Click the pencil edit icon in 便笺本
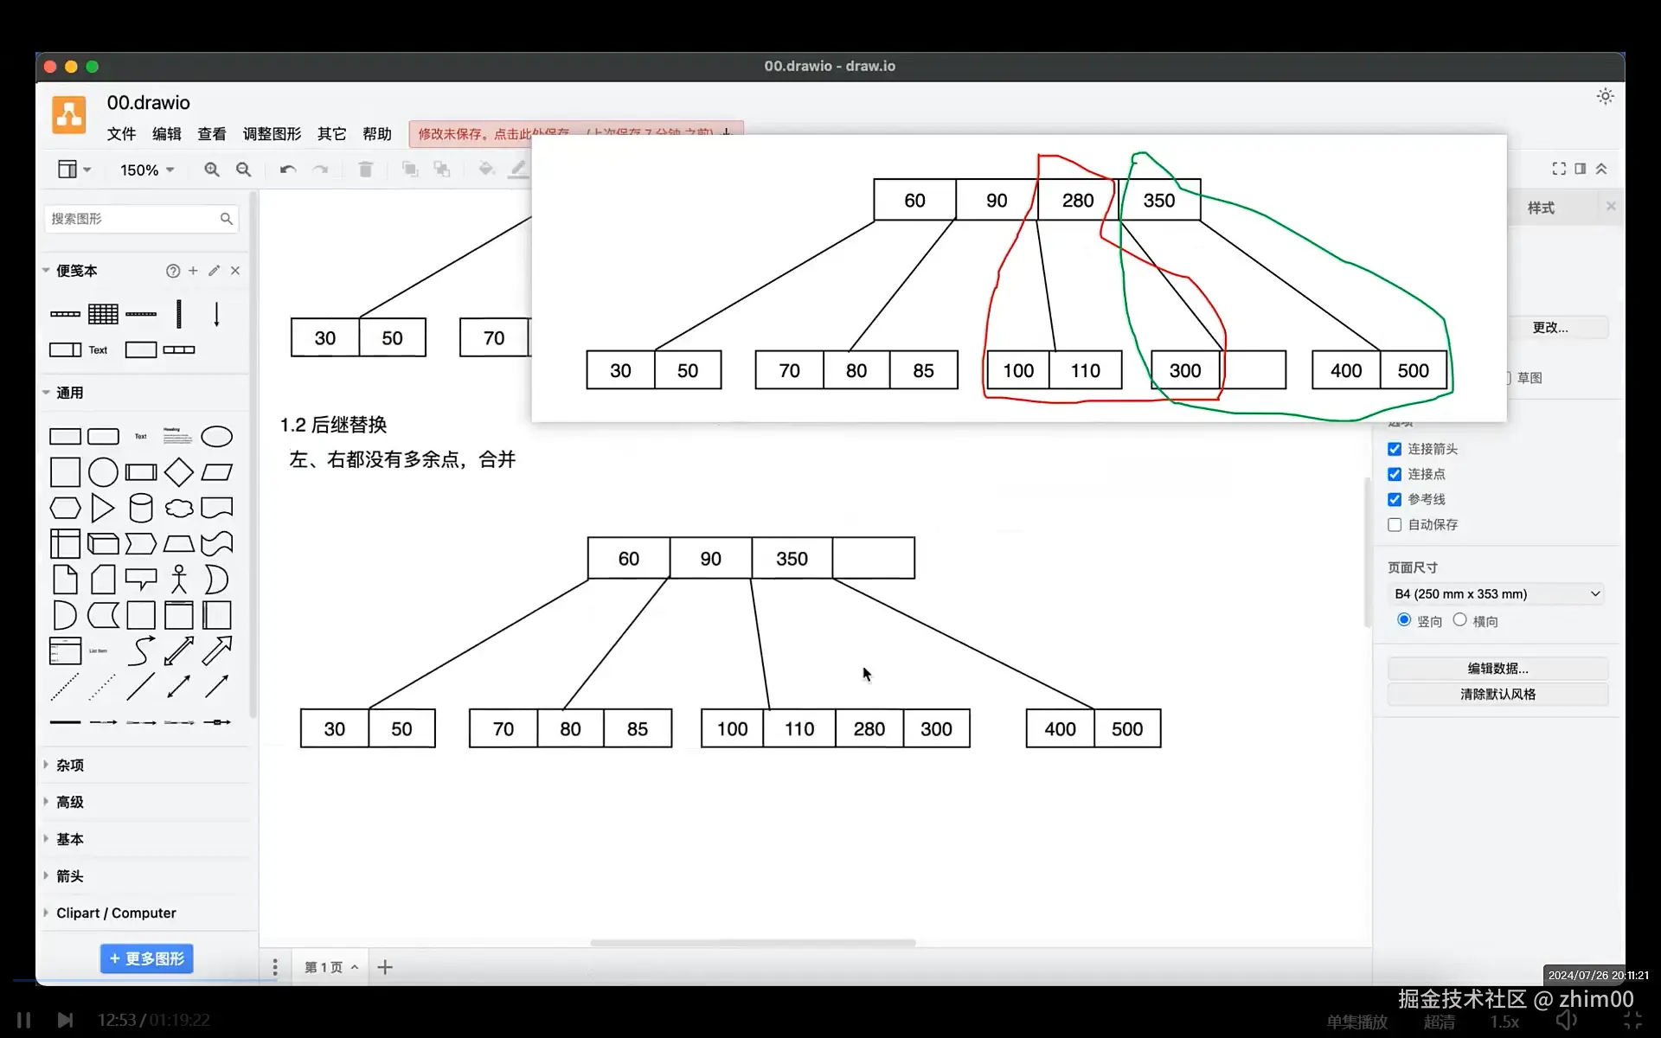1661x1038 pixels. 215,271
